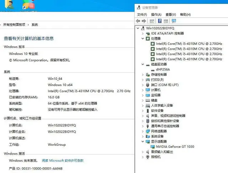Select the 音频输入和输出 speaker icon
Image resolution: width=228 pixels, height=173 pixels.
[148, 152]
